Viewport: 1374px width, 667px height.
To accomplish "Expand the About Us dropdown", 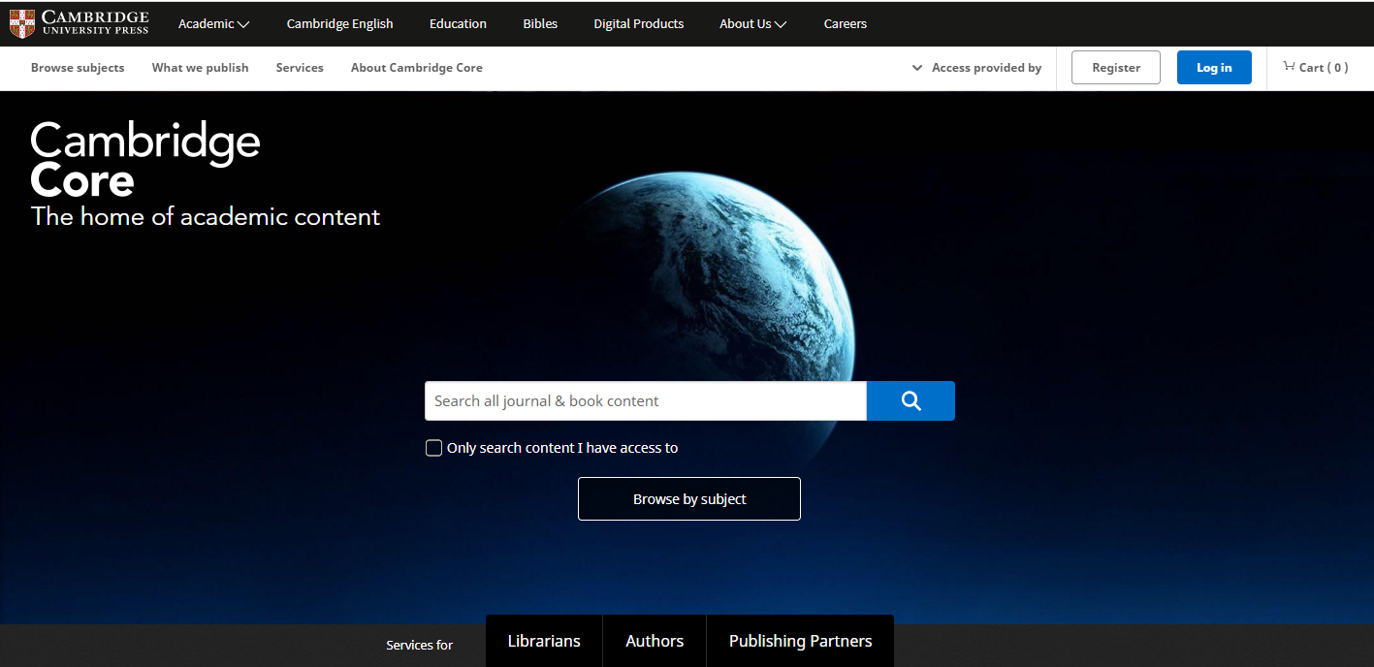I will click(x=752, y=24).
